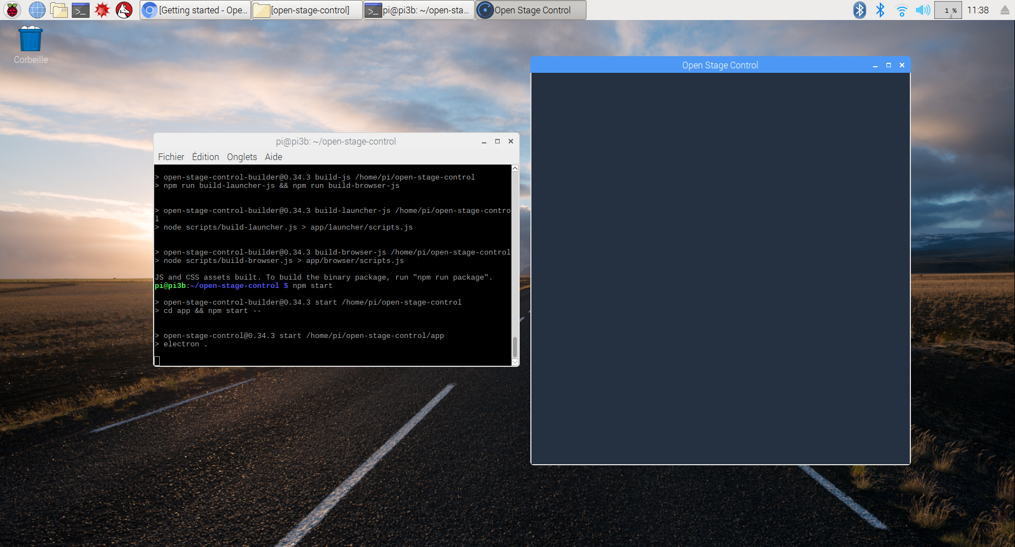Open the Édition menu in the terminal

(205, 157)
